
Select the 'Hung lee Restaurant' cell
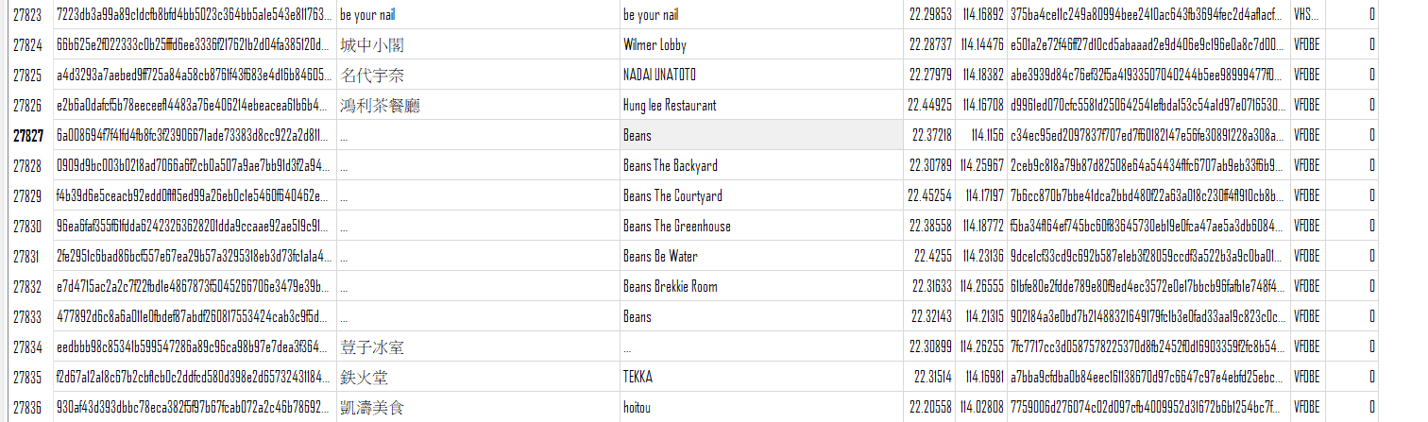760,106
